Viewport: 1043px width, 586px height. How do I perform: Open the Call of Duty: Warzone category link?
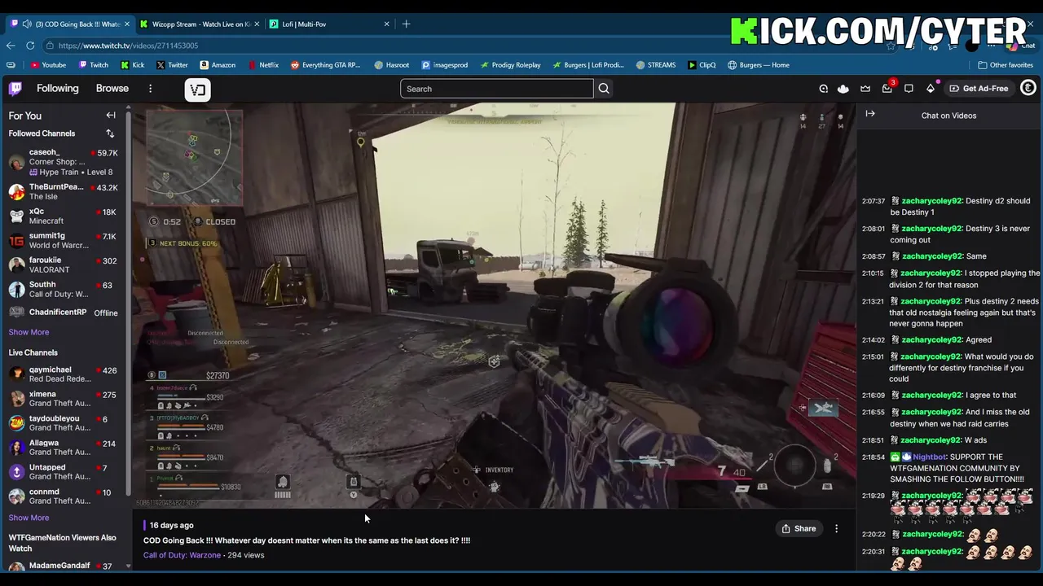click(182, 555)
